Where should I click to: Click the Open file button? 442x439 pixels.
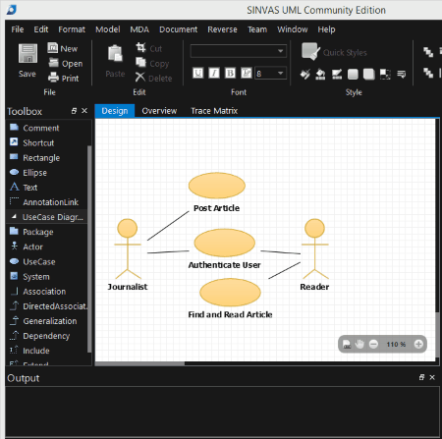pos(66,63)
